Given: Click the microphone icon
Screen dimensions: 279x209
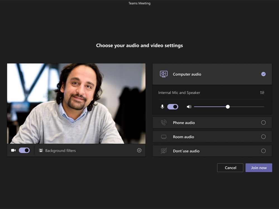Looking at the screenshot, I should click(x=162, y=107).
